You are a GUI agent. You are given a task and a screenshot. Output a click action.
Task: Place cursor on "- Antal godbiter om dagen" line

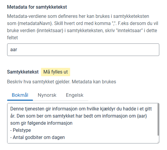point(37,137)
